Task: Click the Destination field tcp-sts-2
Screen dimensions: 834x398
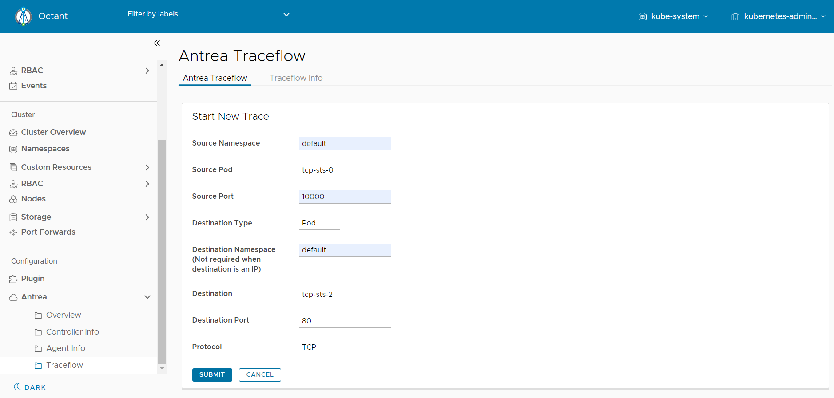Action: [345, 295]
